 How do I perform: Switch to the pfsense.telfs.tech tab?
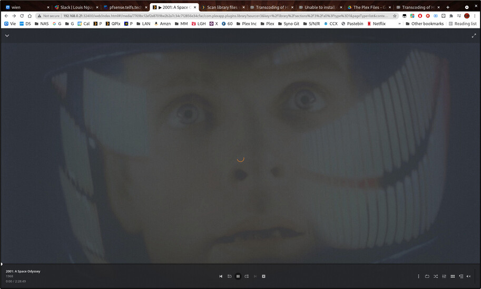coord(125,7)
